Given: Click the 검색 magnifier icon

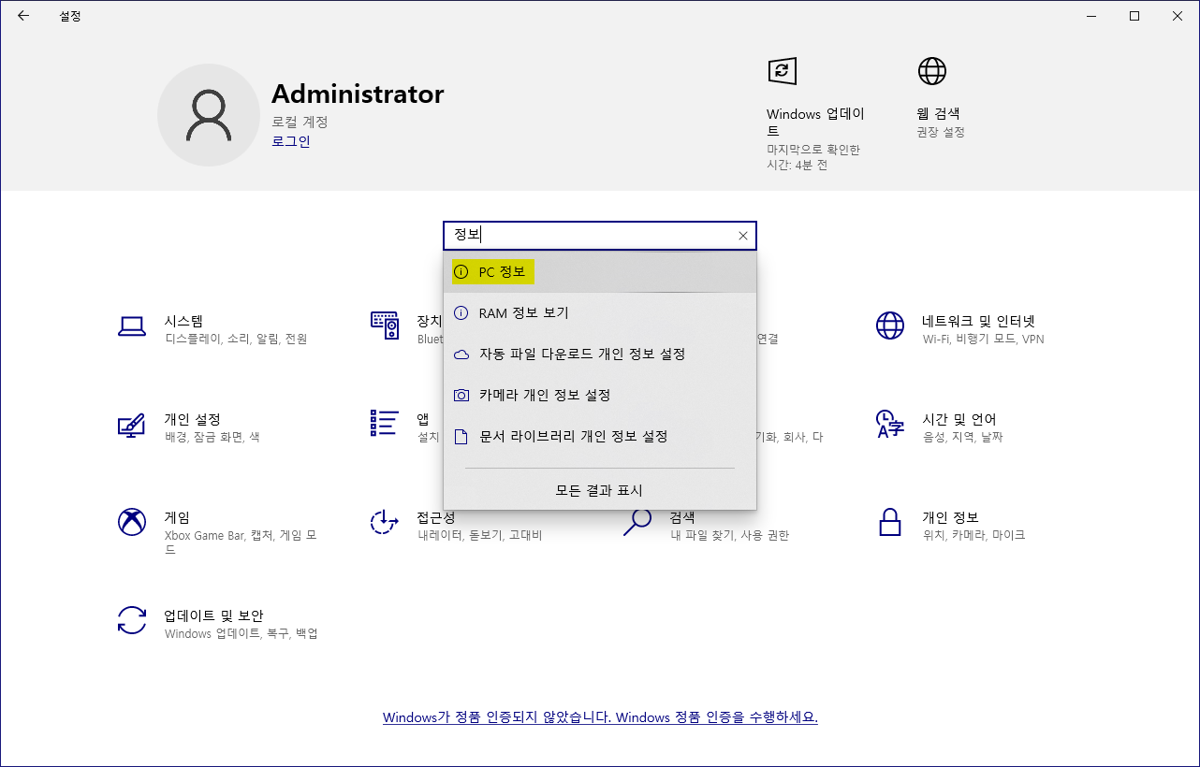Looking at the screenshot, I should coord(637,522).
